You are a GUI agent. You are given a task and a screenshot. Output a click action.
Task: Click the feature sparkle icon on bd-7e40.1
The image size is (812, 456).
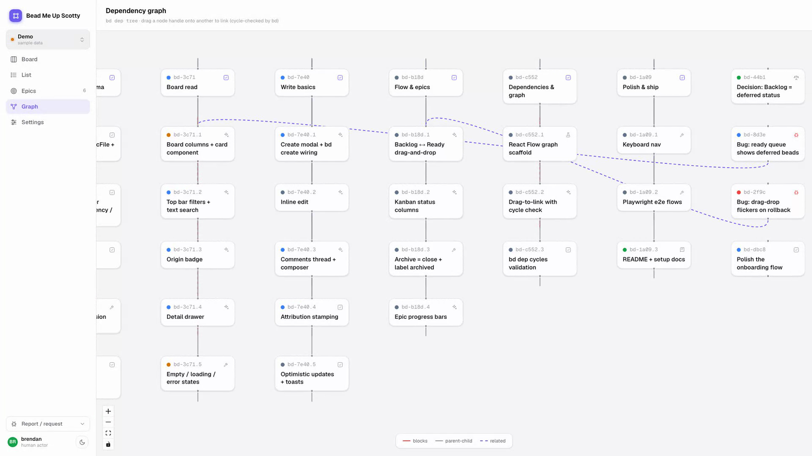[x=340, y=135]
